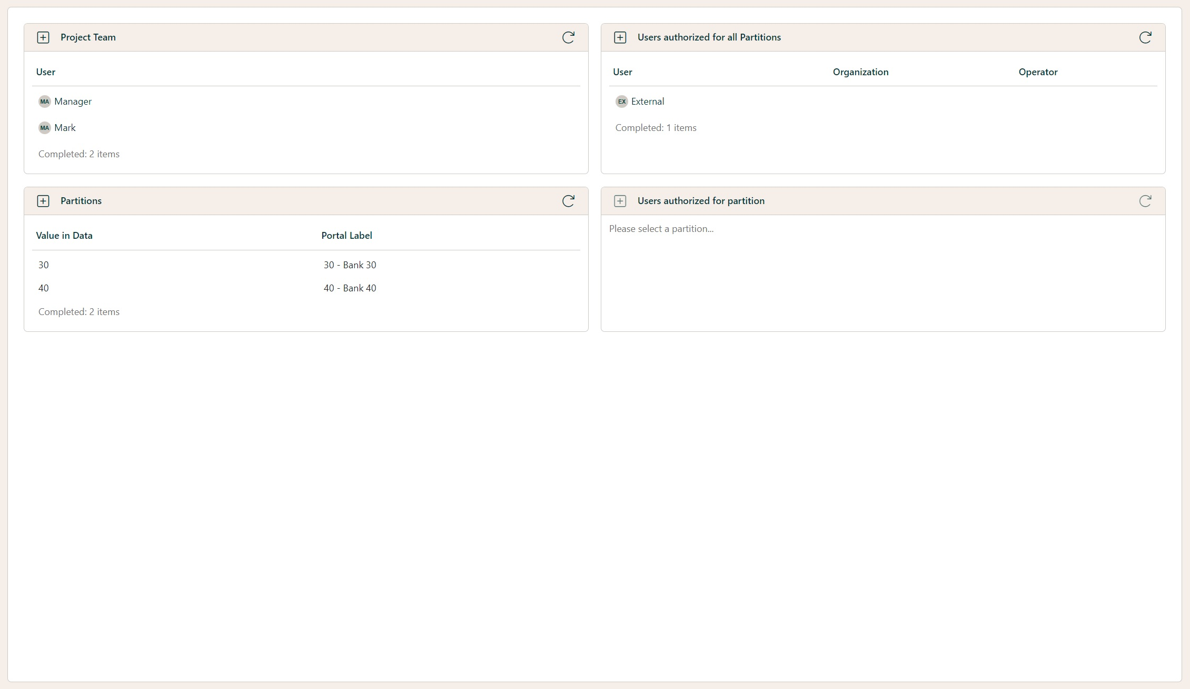Click the Manager user avatar

[x=45, y=102]
